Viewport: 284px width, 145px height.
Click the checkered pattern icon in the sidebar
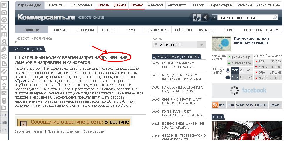click(x=4, y=27)
